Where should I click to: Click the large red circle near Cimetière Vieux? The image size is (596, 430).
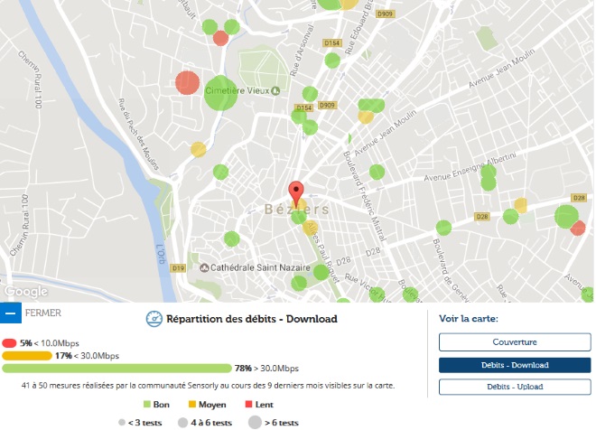coord(187,82)
